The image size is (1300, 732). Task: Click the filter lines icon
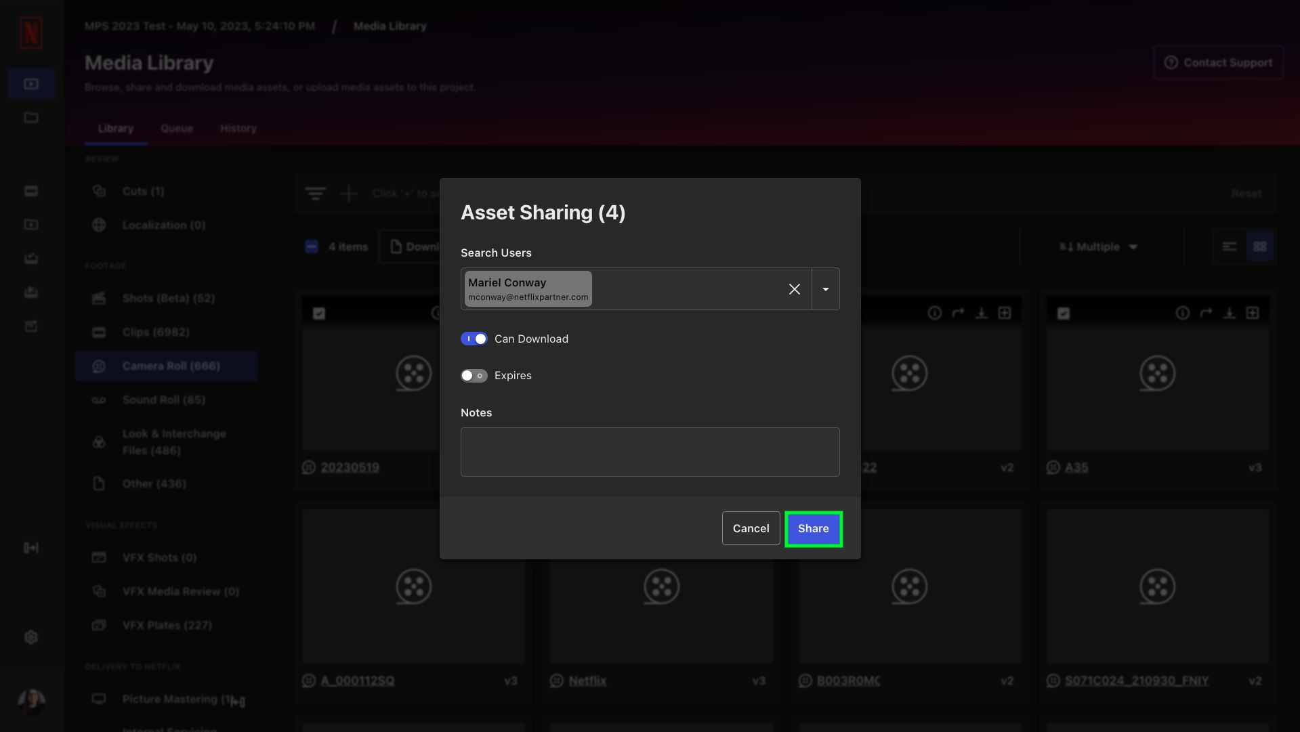coord(315,194)
